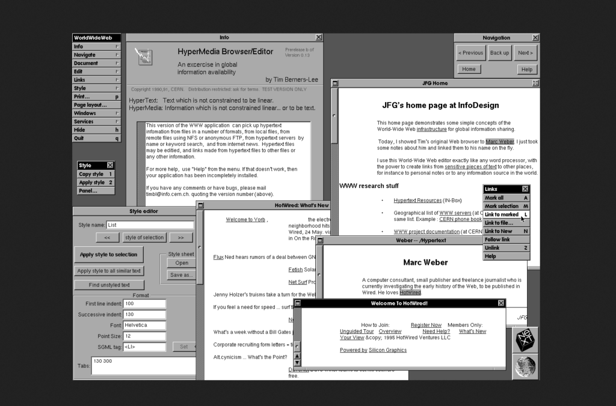
Task: Miniaturize the Welcome To HotWired window
Action: click(297, 303)
